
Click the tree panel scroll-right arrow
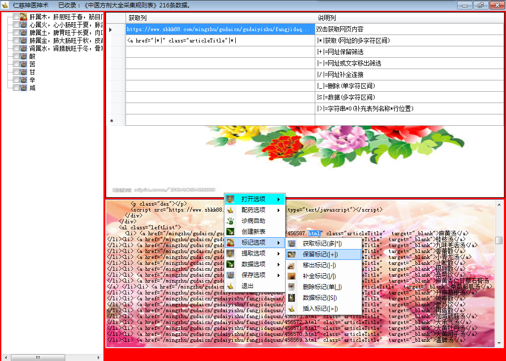(99, 358)
